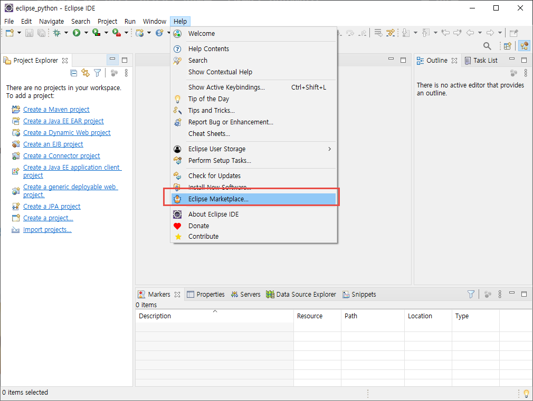Image resolution: width=533 pixels, height=401 pixels.
Task: Click the Coverage run icon
Action: tap(97, 33)
